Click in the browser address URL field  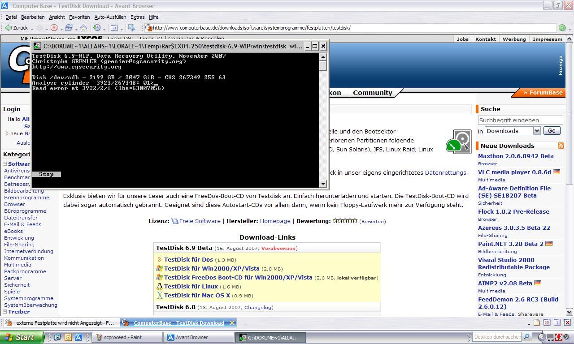click(350, 28)
